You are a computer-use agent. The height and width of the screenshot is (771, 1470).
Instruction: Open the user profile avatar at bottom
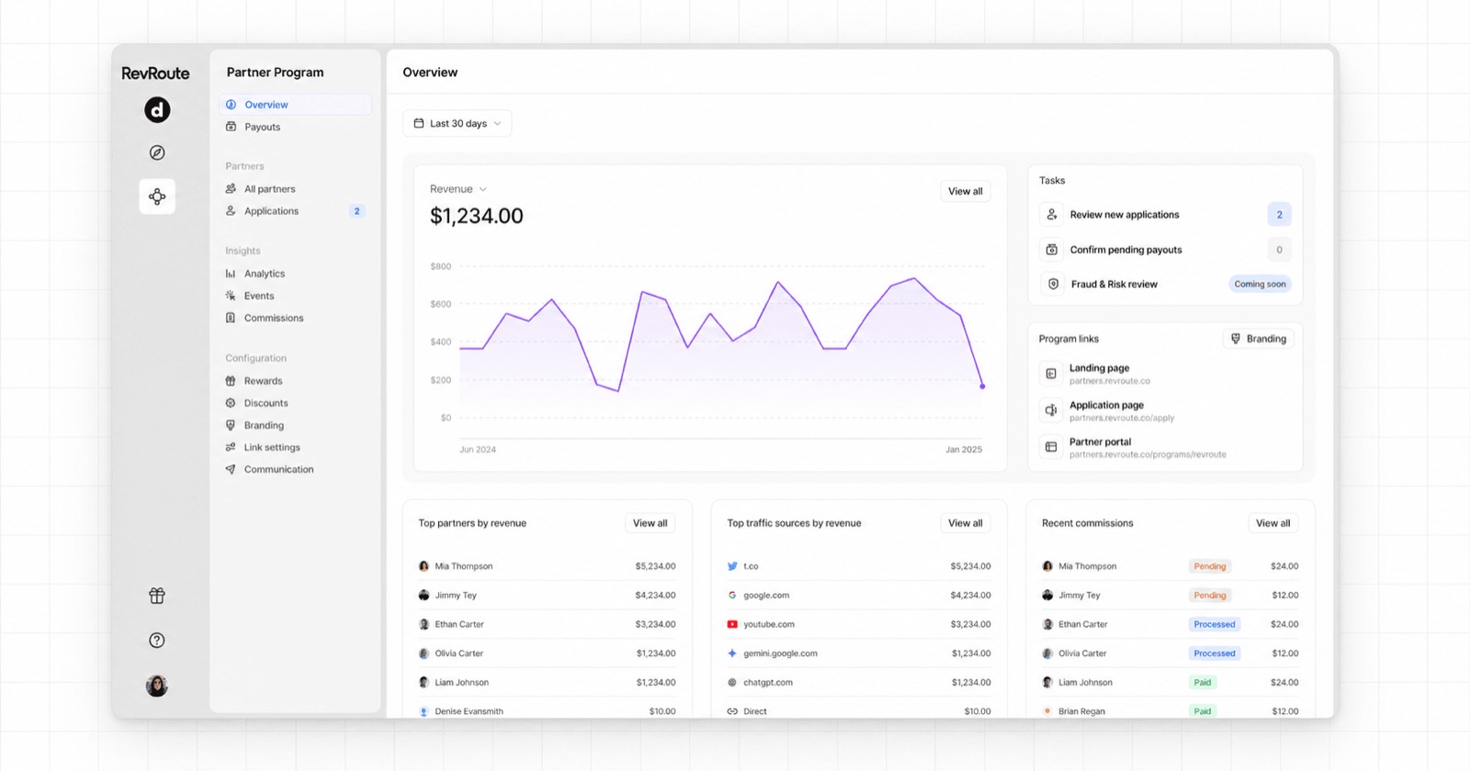[157, 686]
